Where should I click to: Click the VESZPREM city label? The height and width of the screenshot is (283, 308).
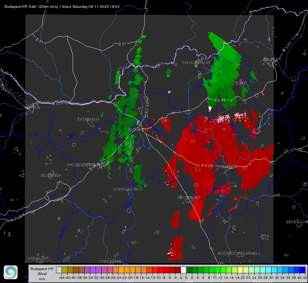(x=50, y=175)
